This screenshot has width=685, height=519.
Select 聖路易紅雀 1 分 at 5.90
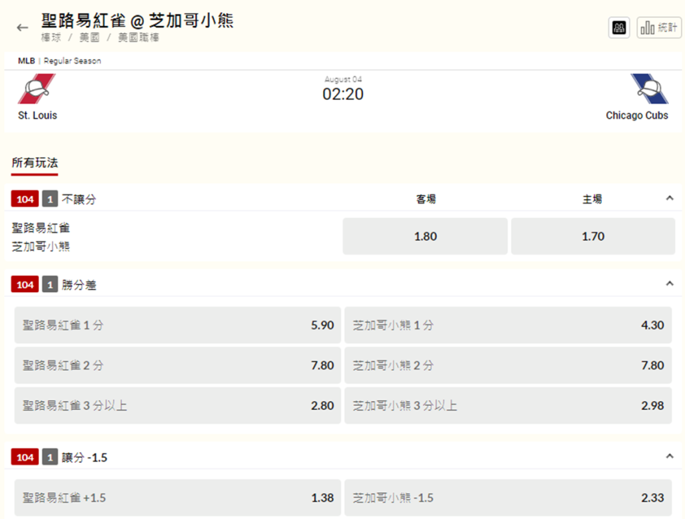pos(177,325)
